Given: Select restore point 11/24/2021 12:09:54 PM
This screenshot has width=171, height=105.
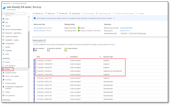Looking at the screenshot, I should point(80,64).
